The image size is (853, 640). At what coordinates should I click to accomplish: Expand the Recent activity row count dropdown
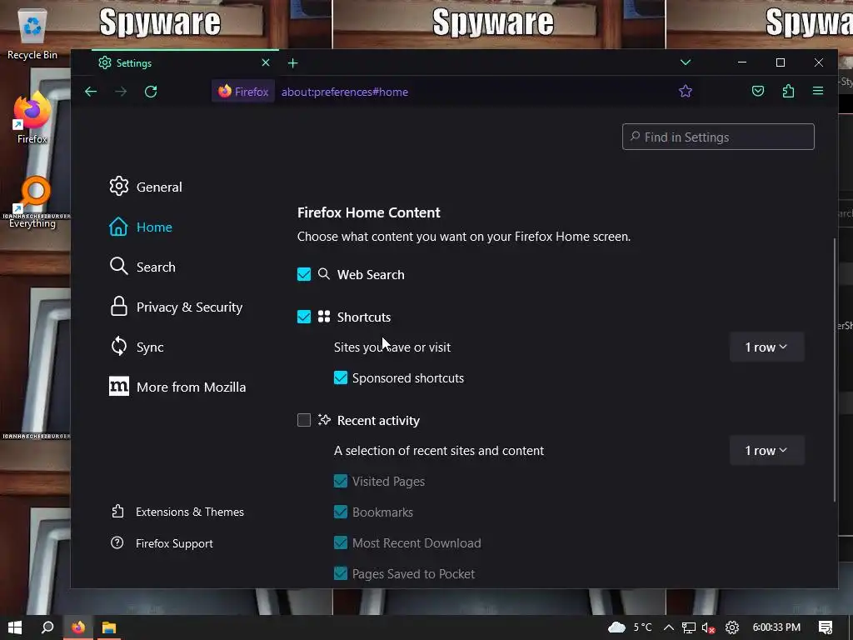tap(766, 451)
